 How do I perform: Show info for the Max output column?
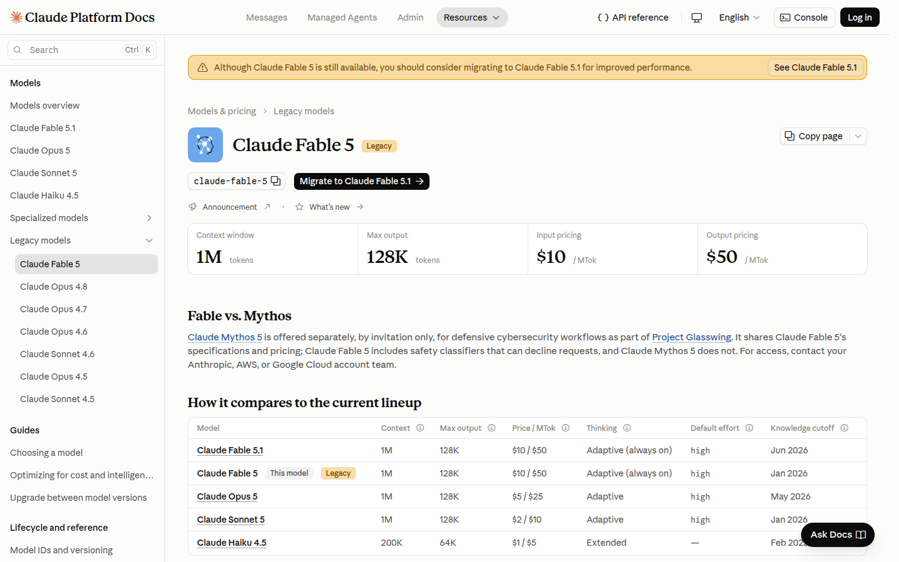tap(491, 428)
